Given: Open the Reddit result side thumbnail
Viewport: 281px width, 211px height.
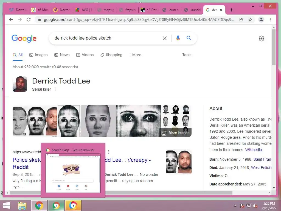Looking at the screenshot, I should 179,162.
